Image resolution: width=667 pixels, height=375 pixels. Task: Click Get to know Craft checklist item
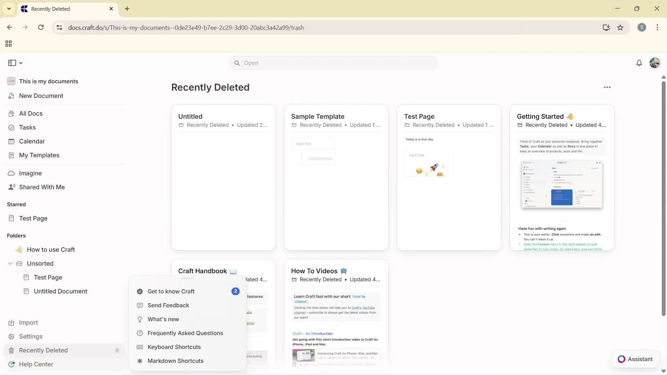[x=171, y=291]
